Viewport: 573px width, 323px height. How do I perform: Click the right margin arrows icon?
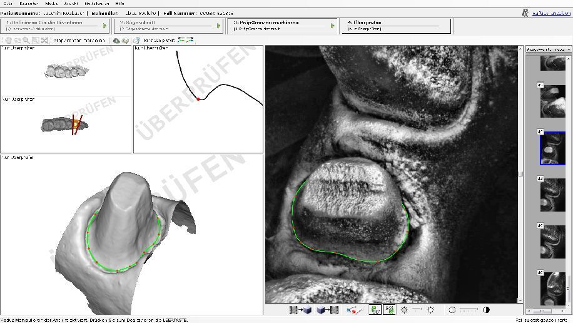coord(190,40)
